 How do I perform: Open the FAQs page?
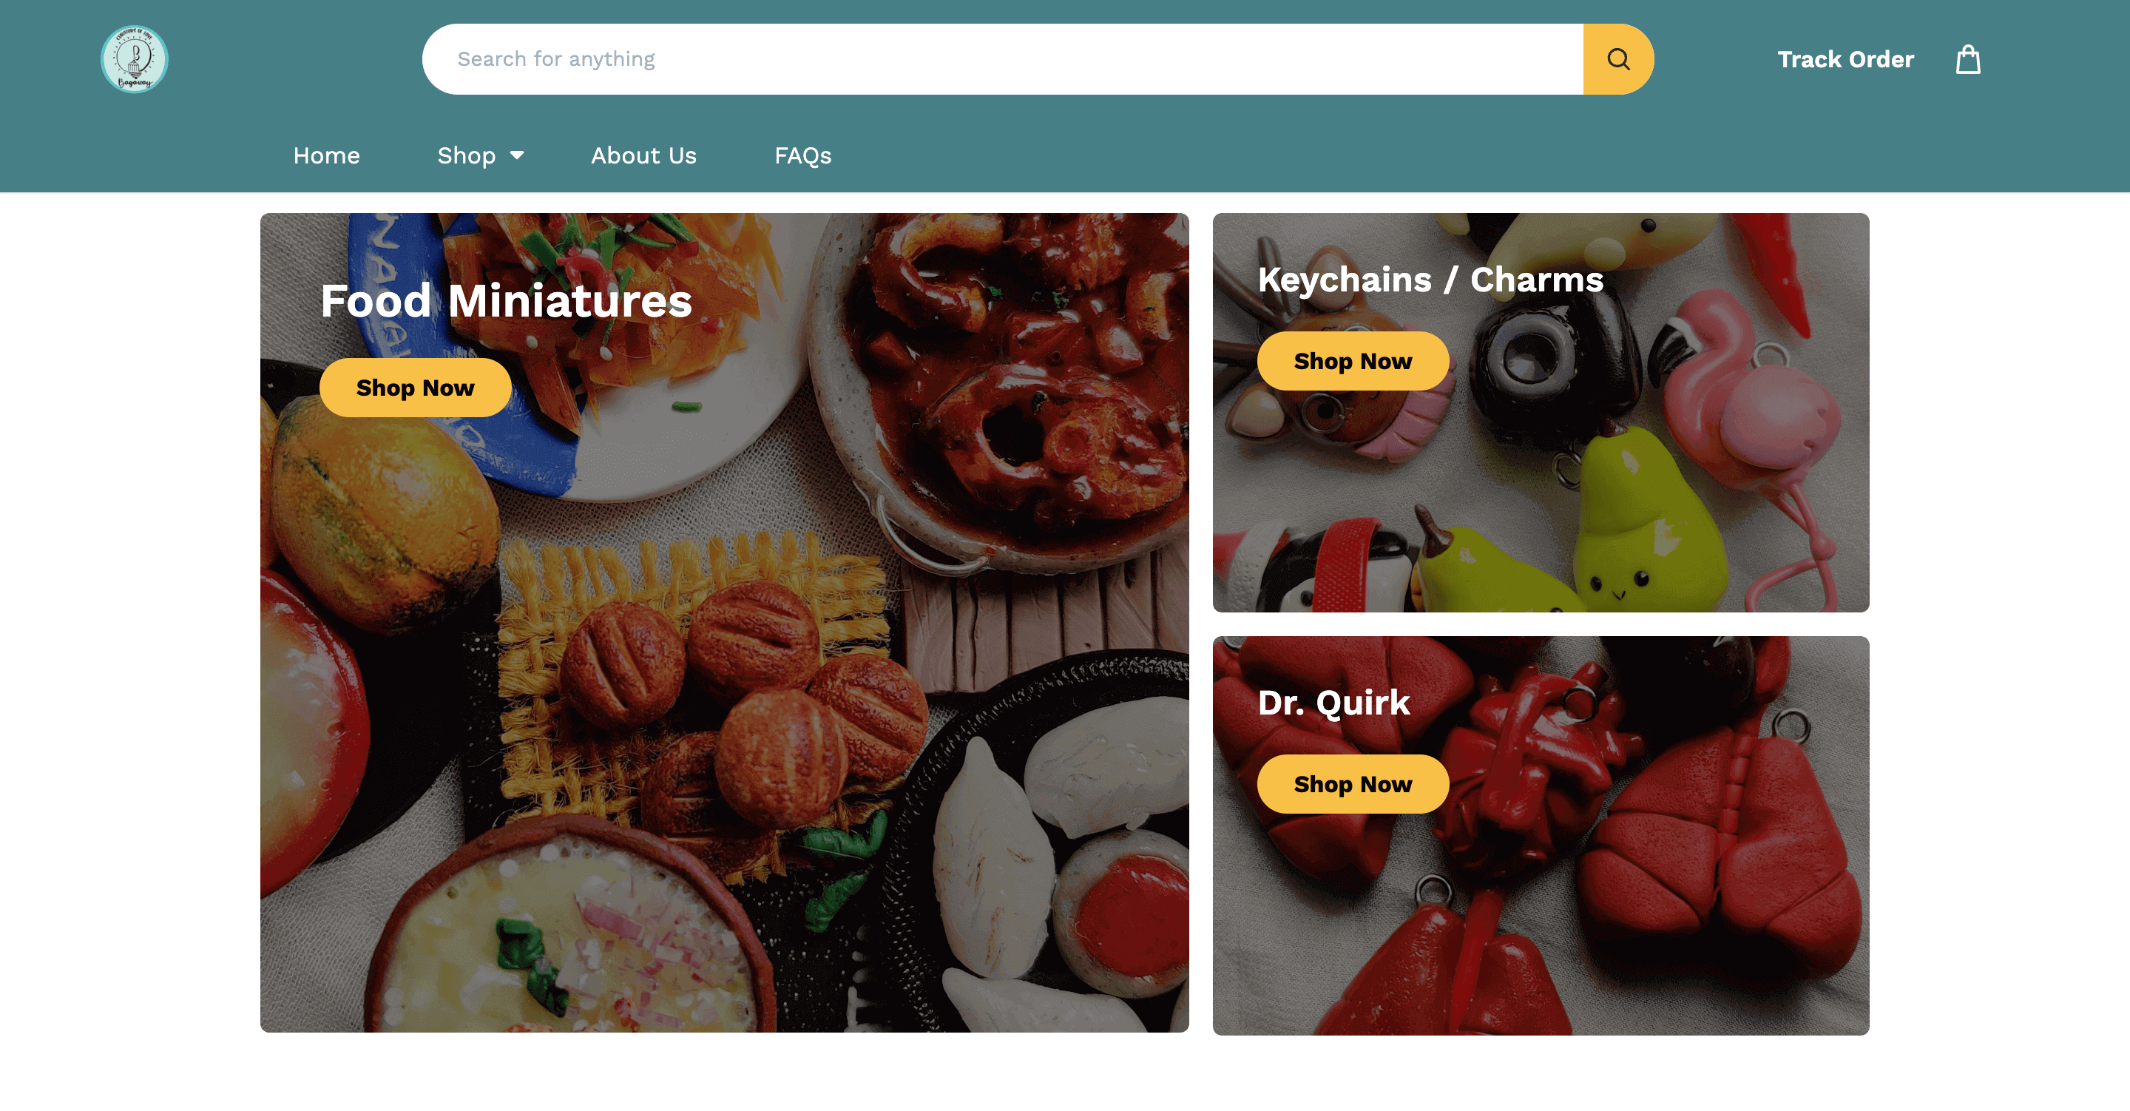pos(803,155)
